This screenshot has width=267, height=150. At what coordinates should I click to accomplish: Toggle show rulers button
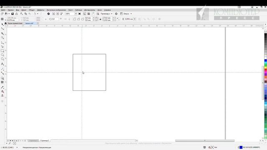(x=85, y=14)
